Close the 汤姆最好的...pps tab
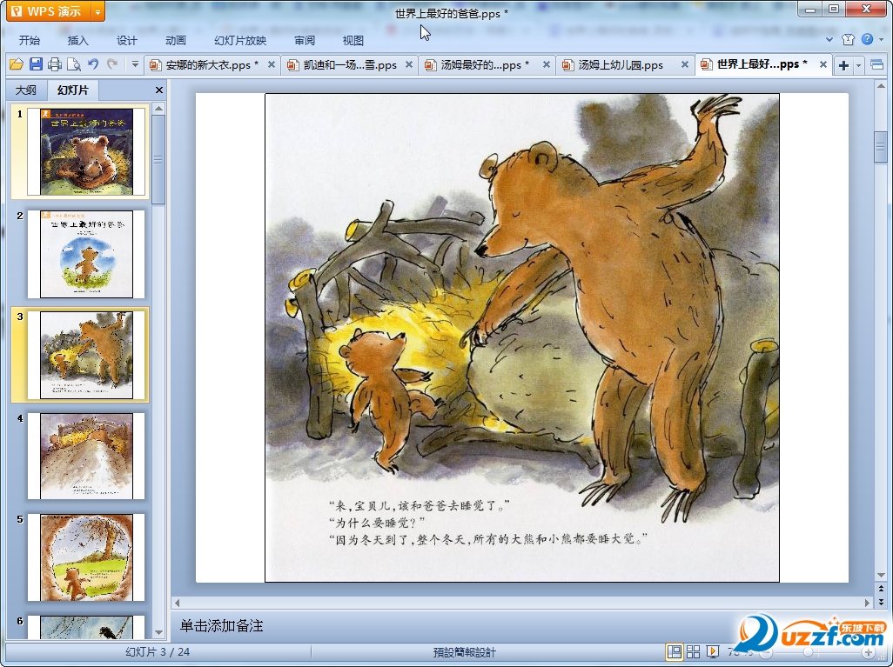Screen dimensions: 893x667 (547, 65)
